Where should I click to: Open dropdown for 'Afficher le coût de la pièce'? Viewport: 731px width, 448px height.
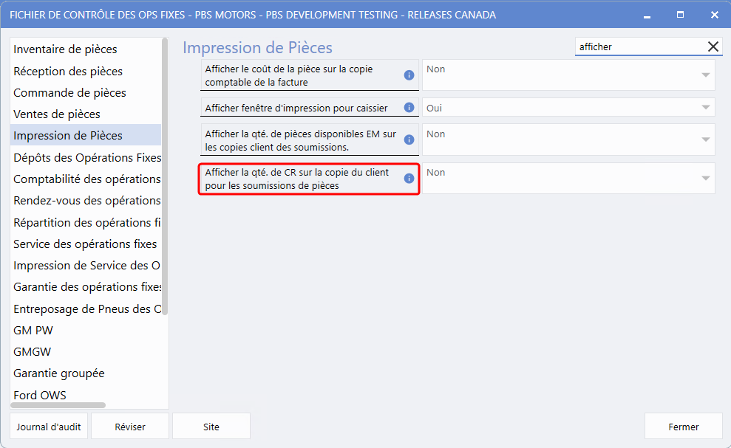point(705,75)
